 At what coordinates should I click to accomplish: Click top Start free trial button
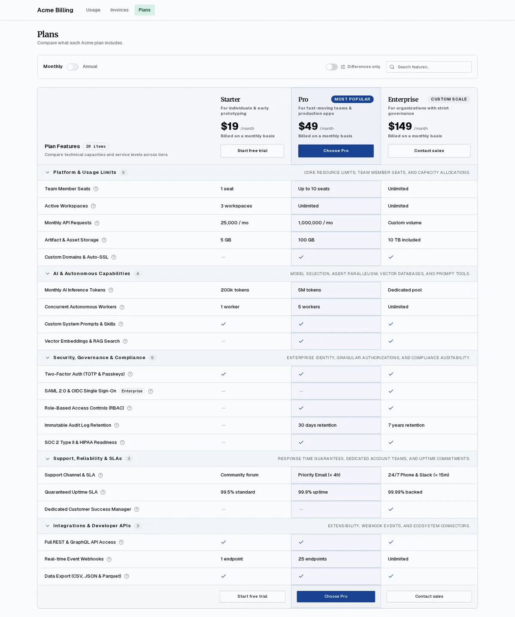coord(252,151)
